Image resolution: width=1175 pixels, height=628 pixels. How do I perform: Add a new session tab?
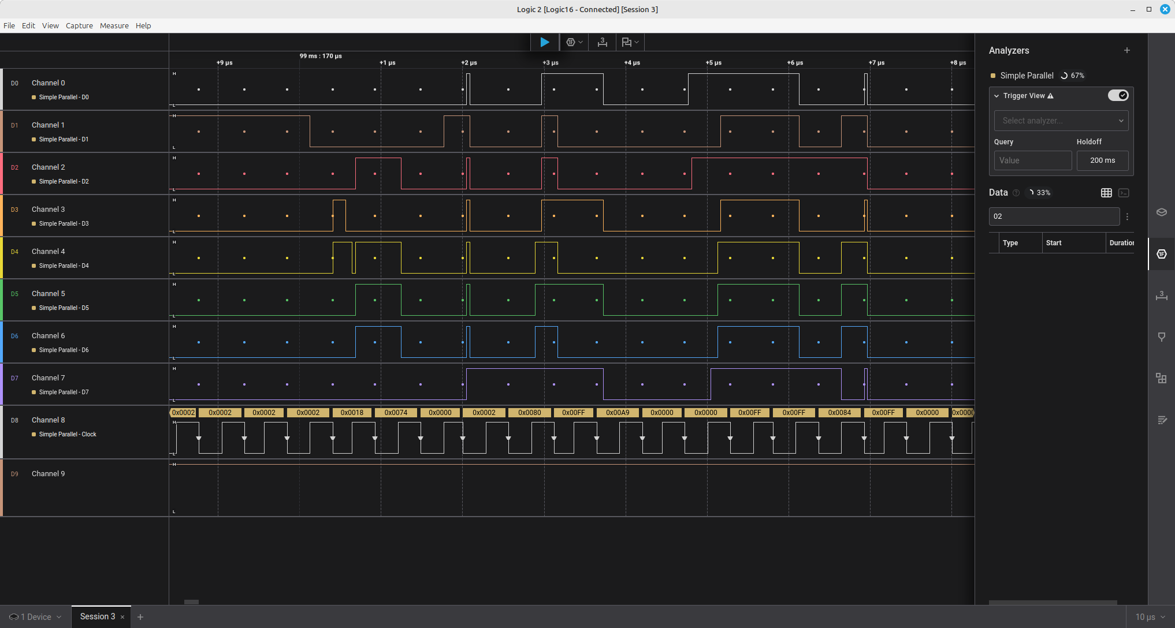[x=140, y=617]
